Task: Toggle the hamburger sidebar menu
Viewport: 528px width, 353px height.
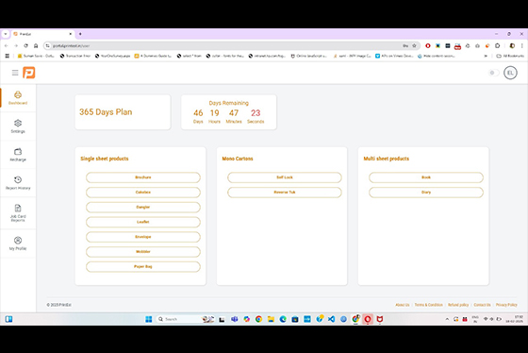Action: tap(15, 73)
